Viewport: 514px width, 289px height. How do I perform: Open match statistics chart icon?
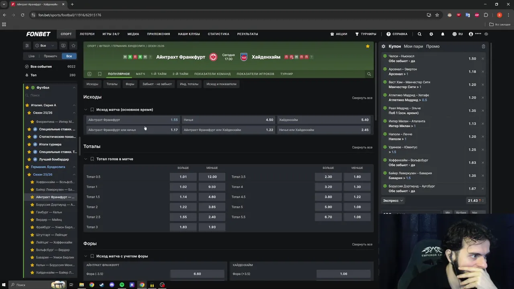(89, 74)
